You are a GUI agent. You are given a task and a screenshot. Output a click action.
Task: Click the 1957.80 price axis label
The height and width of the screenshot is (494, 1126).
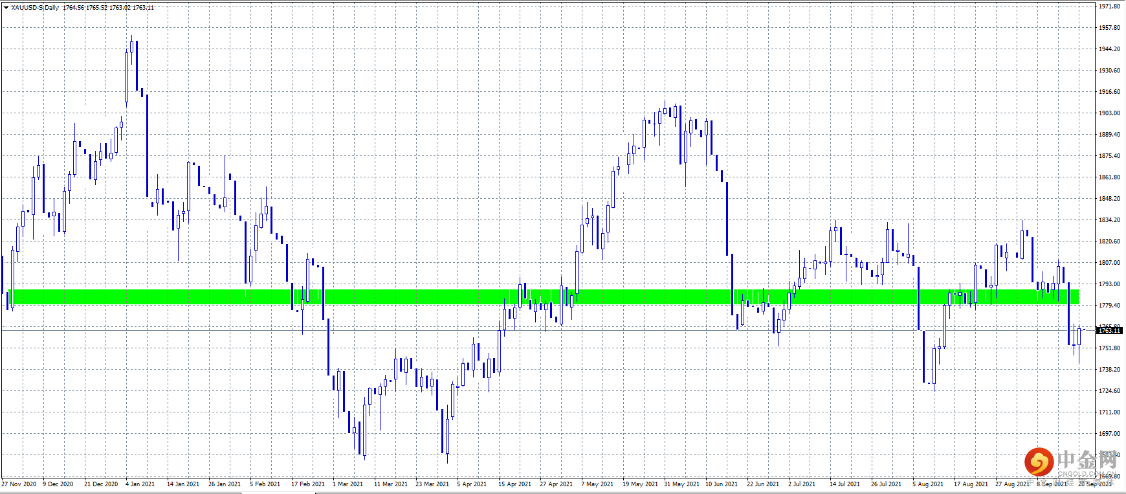tap(1109, 28)
